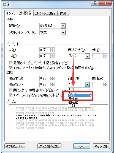Switch to the 改ページと改行 tab
This screenshot has height=153, width=114.
coord(45,13)
